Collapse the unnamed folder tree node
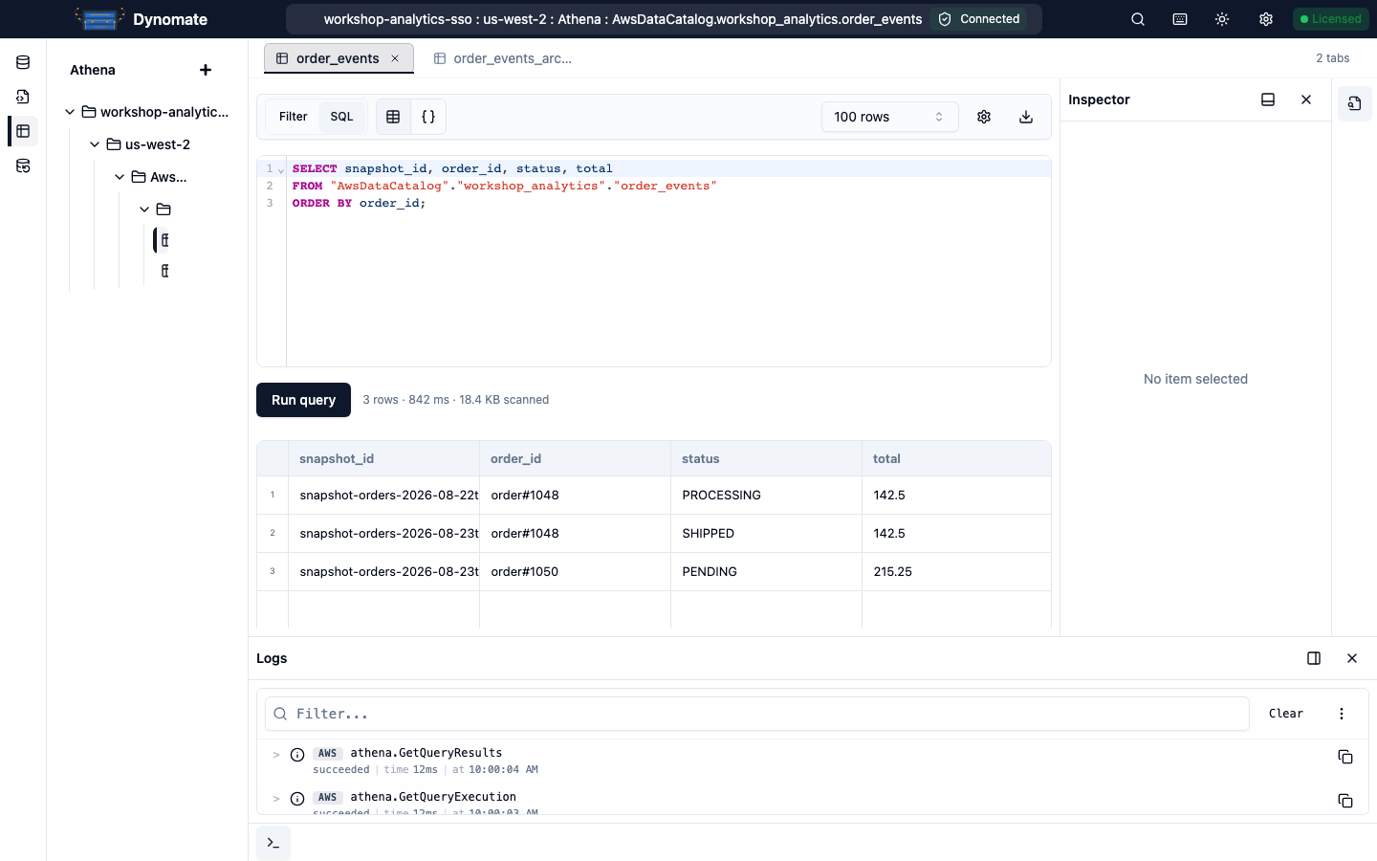 coord(144,210)
